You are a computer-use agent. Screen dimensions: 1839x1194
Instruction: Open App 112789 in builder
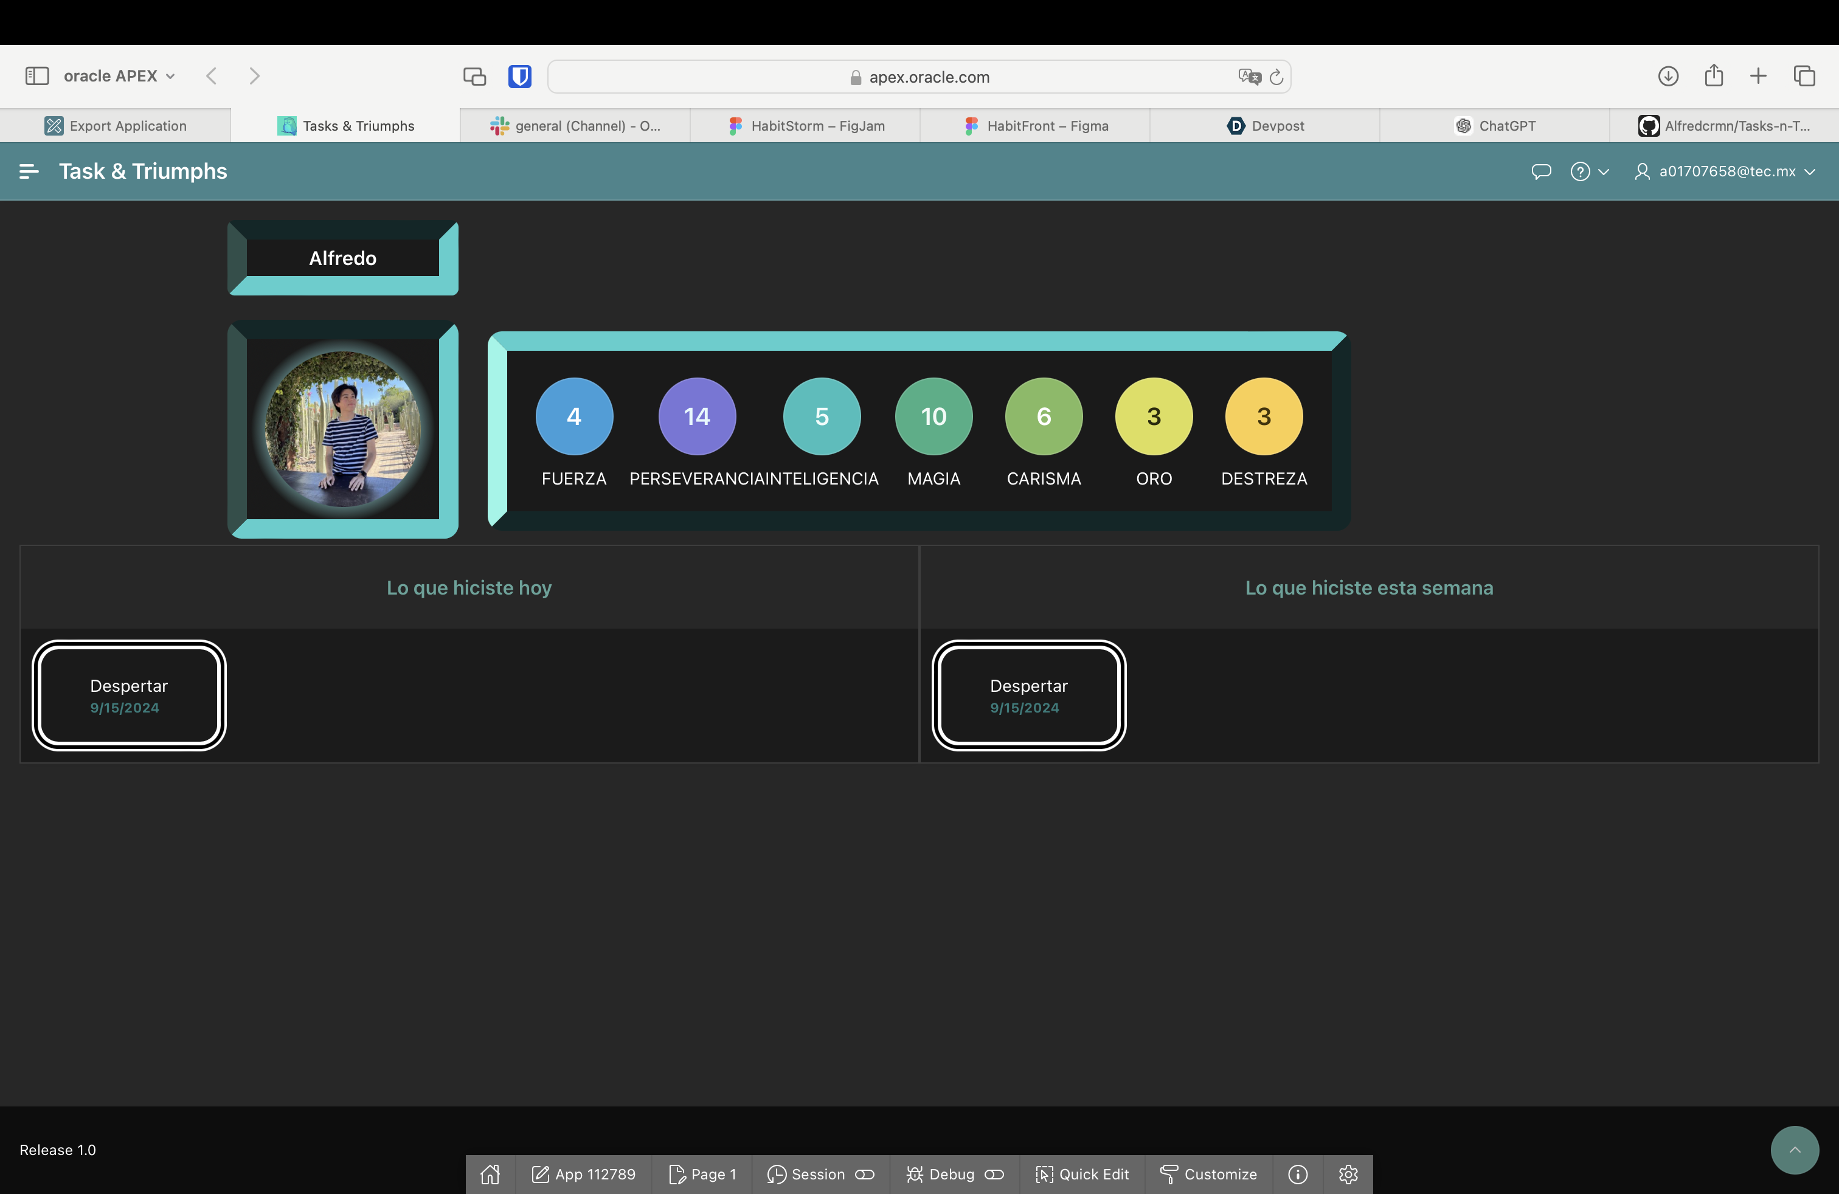[583, 1174]
